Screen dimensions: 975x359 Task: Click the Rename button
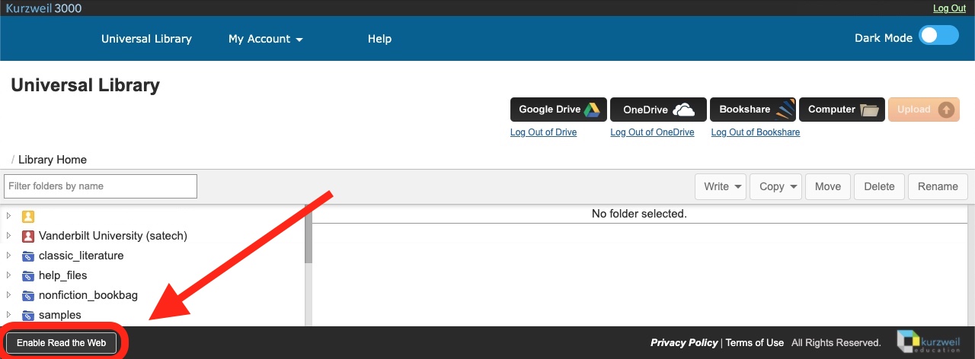click(x=938, y=186)
